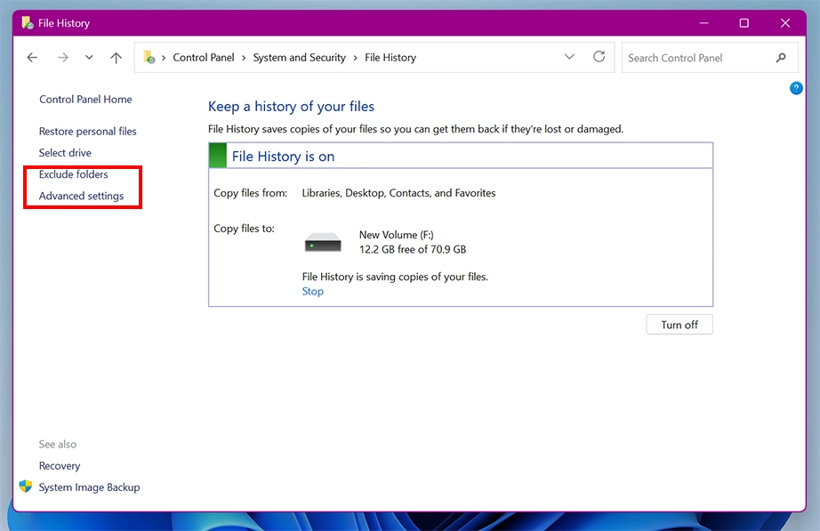The width and height of the screenshot is (820, 531).
Task: Open Control Panel Home
Action: point(85,100)
